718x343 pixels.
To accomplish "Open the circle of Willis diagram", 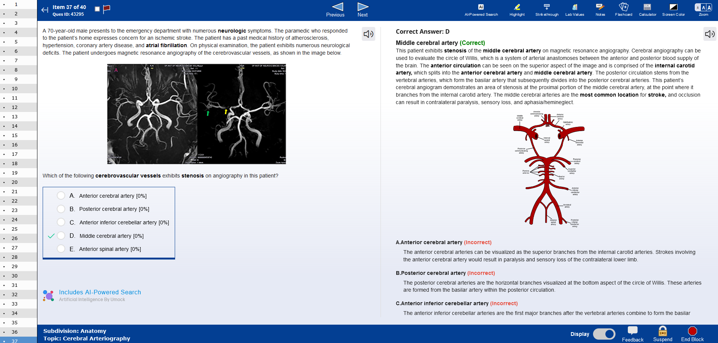I will (549, 169).
